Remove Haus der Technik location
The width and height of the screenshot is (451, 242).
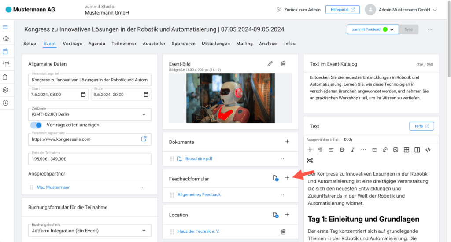pyautogui.click(x=283, y=231)
